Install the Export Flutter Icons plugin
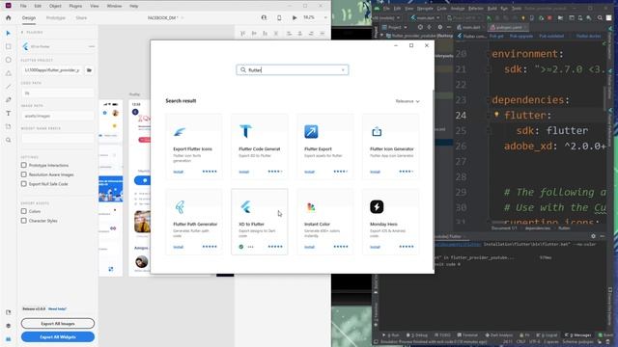The width and height of the screenshot is (618, 347). (x=178, y=172)
